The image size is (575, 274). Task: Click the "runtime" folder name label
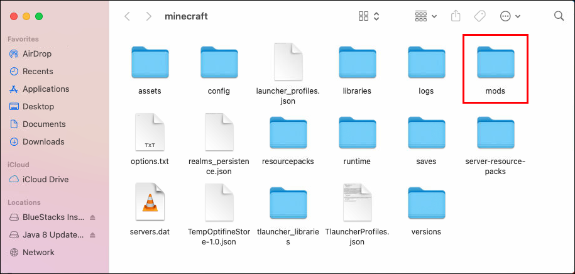point(357,162)
